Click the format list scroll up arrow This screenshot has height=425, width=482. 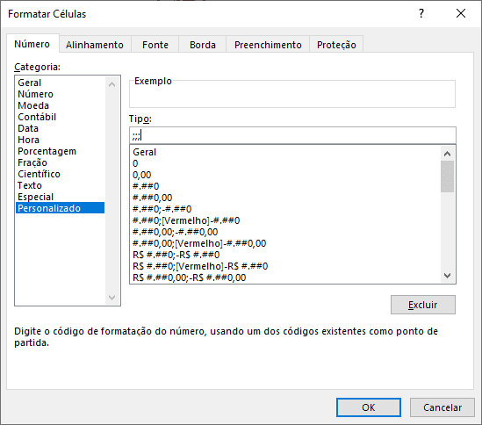447,154
